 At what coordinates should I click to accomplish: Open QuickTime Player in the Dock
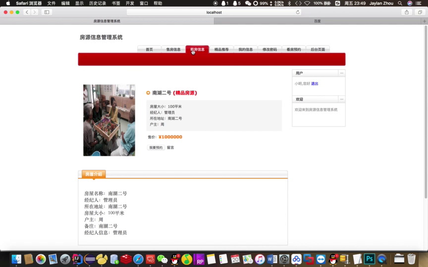coord(381,259)
